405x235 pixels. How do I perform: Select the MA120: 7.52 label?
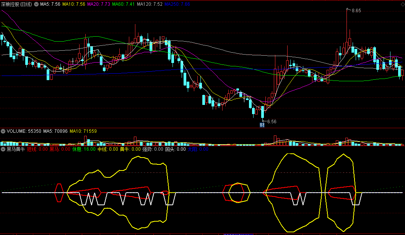150,4
